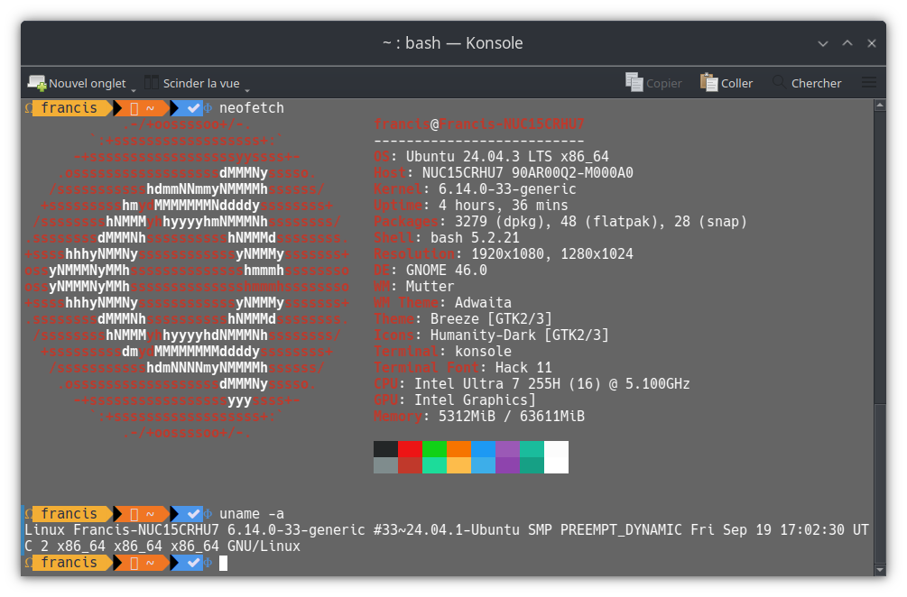Click the cursor at the last prompt

pos(223,563)
